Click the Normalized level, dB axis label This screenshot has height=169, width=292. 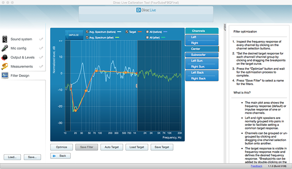54,60
